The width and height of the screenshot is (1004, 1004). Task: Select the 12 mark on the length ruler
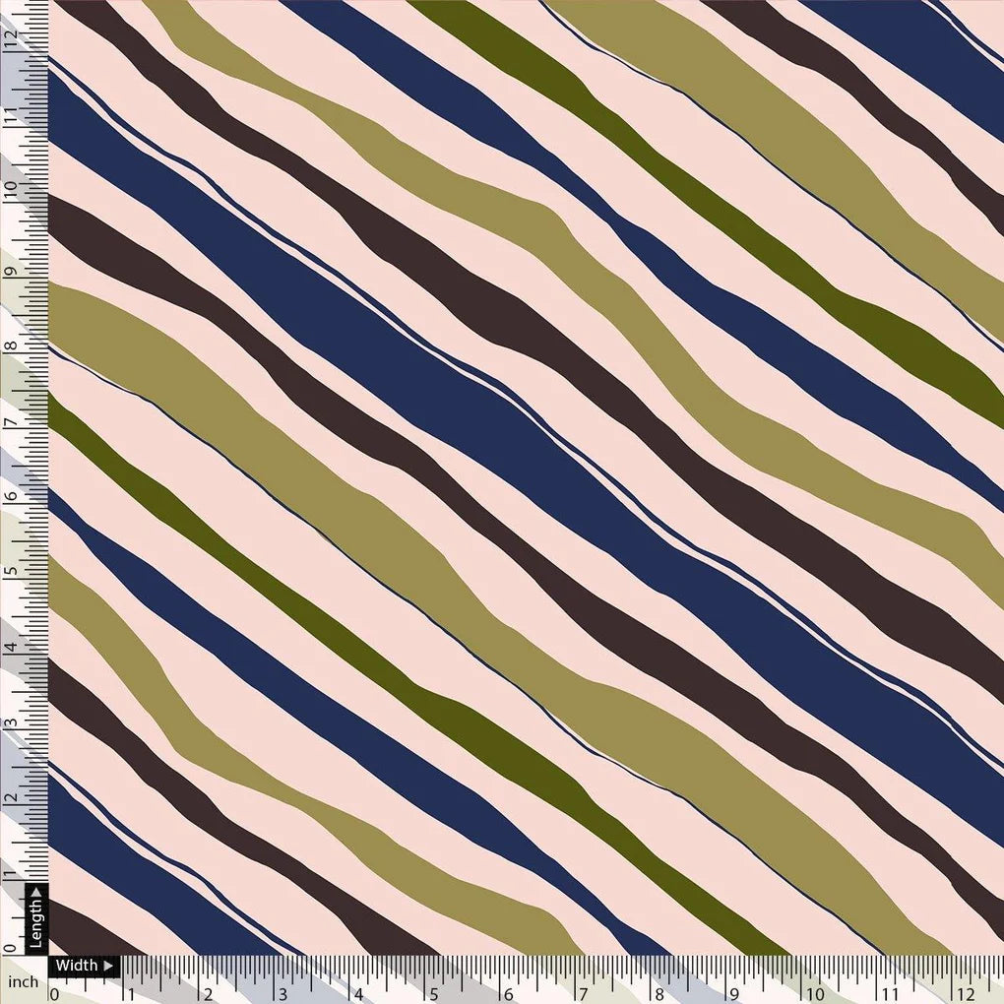click(x=12, y=39)
